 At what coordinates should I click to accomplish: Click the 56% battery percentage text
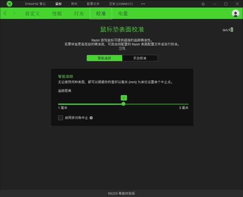point(225,30)
